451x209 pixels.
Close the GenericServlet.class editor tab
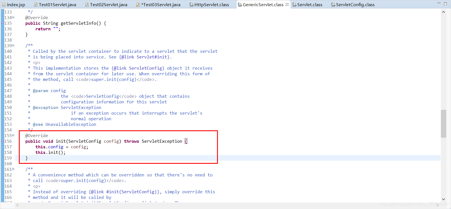287,4
